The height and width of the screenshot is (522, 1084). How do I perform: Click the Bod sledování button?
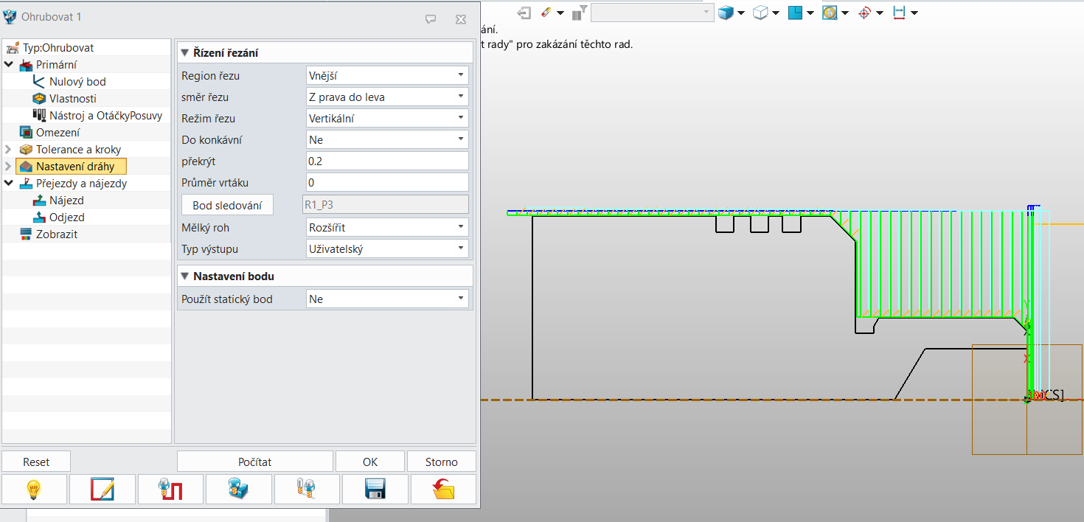[228, 204]
